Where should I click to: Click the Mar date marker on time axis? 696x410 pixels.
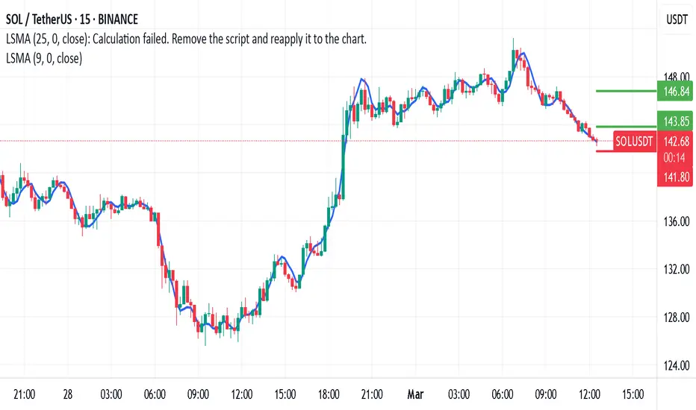(x=415, y=394)
